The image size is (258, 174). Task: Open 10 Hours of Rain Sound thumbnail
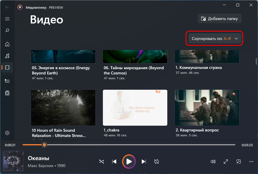pos(63,108)
